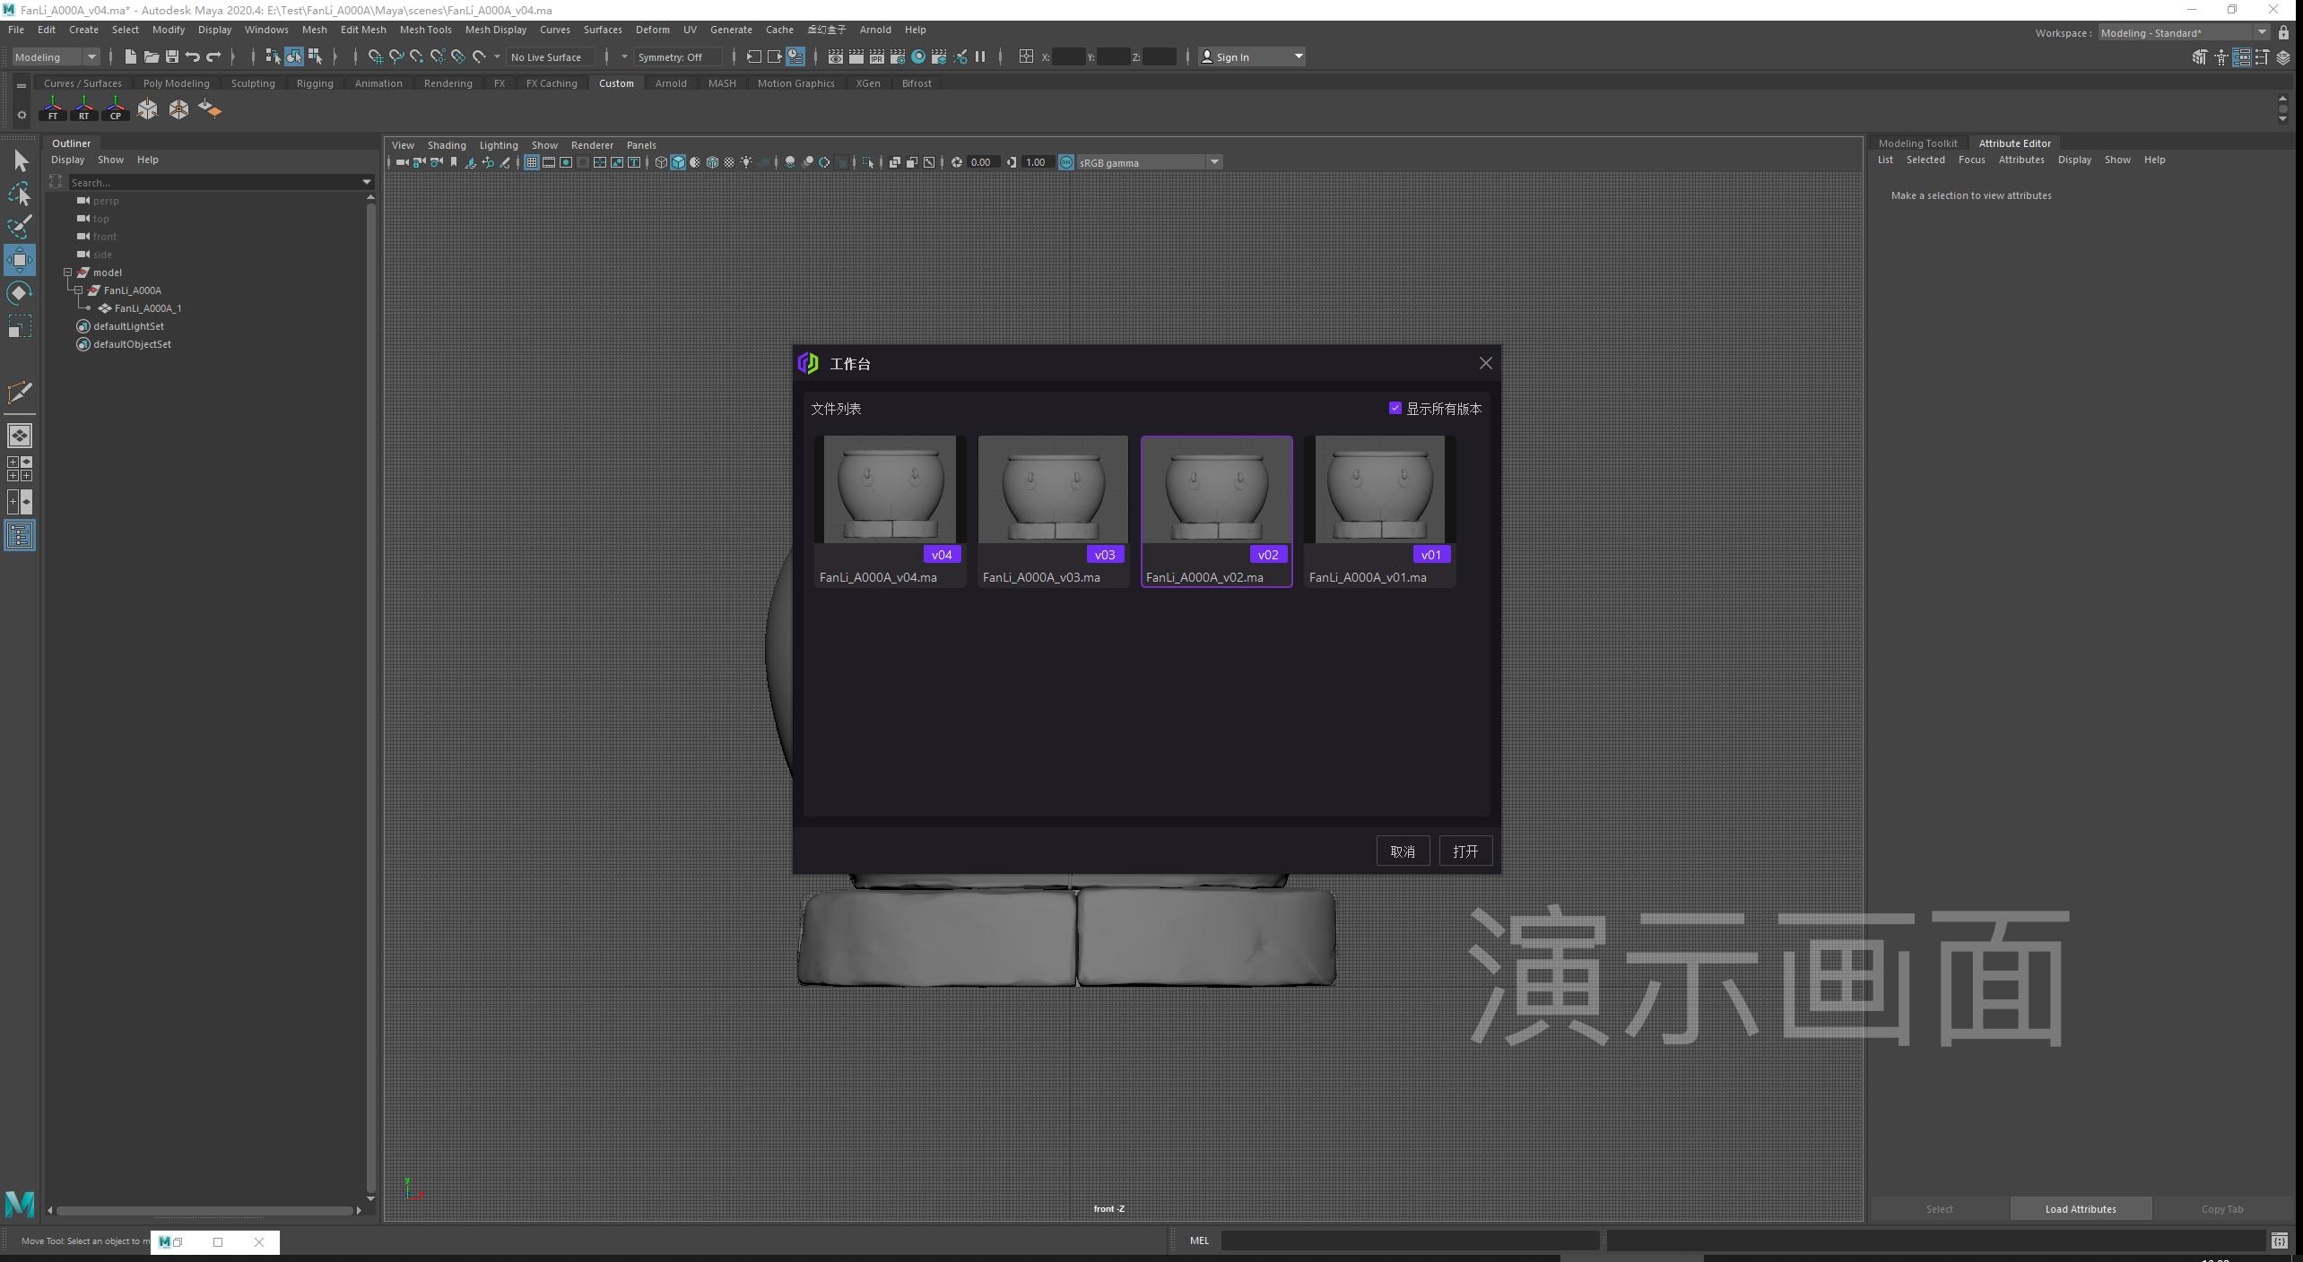The image size is (2303, 1262).
Task: Switch to the Modeling Toolkit tab
Action: click(1917, 143)
